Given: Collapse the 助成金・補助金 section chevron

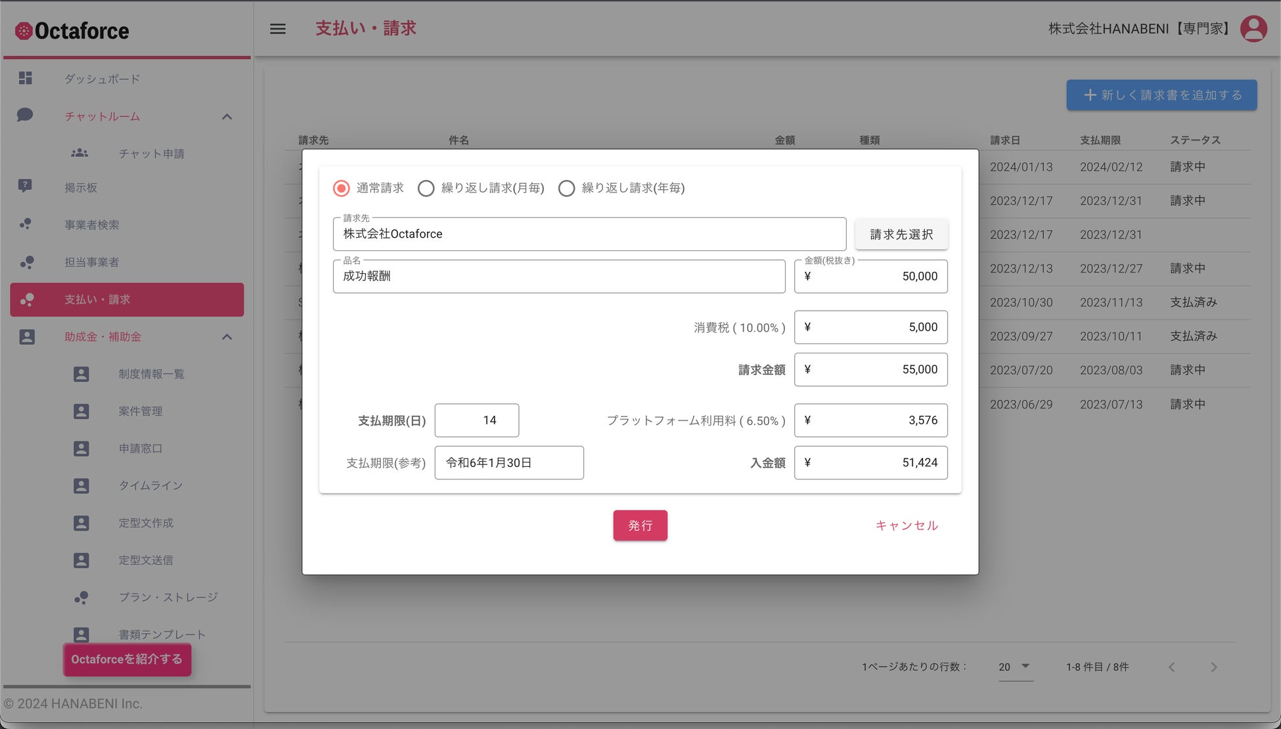Looking at the screenshot, I should (227, 337).
